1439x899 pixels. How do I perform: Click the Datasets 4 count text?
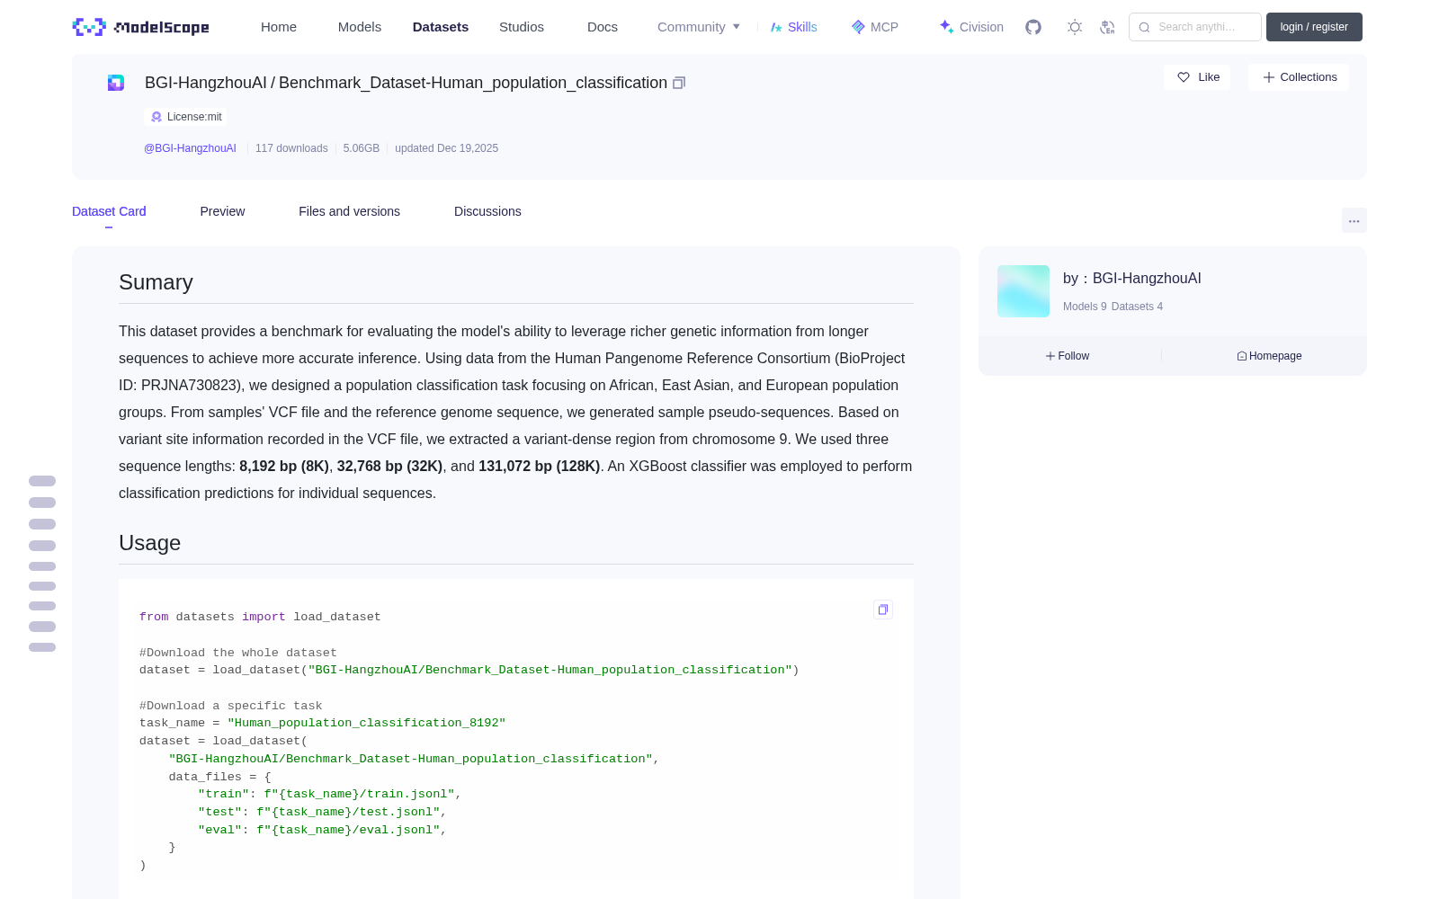click(1137, 307)
